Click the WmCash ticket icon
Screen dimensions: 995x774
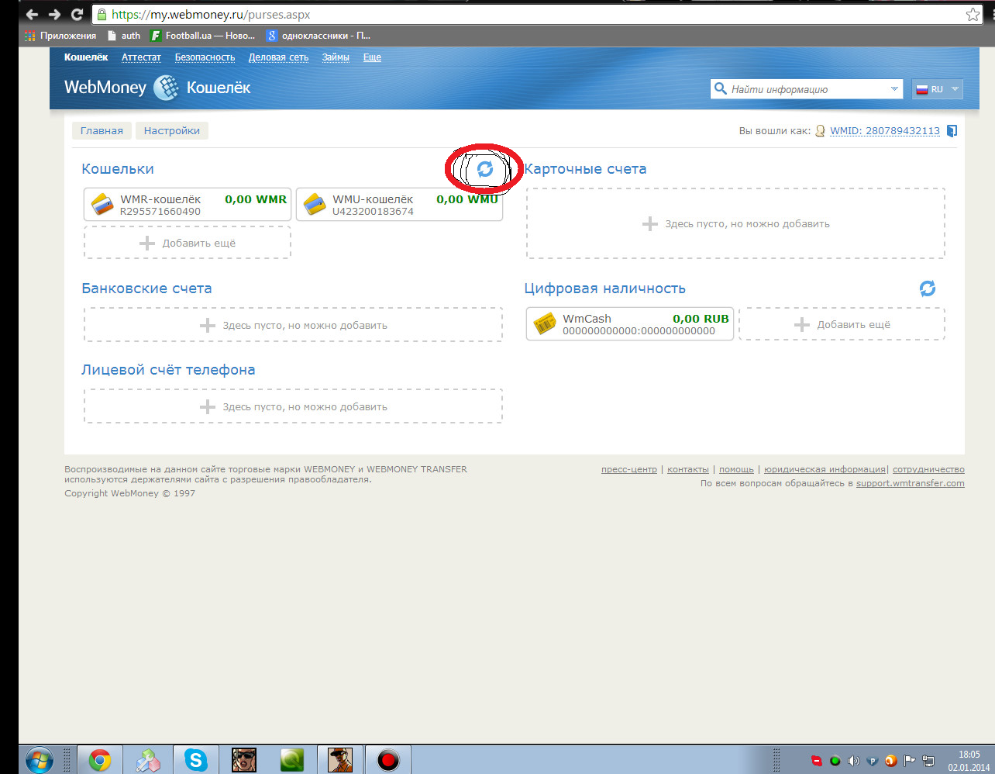point(545,324)
